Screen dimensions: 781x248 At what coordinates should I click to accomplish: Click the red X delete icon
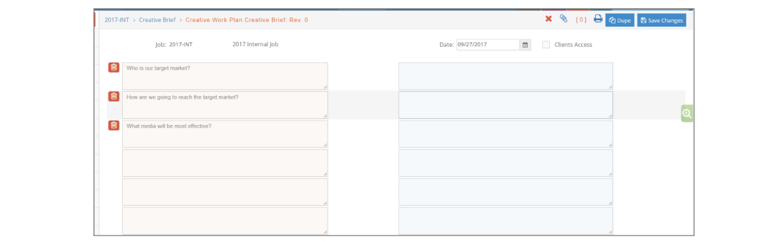click(x=548, y=19)
